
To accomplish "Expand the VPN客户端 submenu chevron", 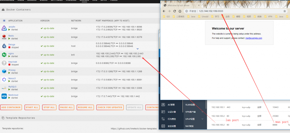I will click(202, 112).
